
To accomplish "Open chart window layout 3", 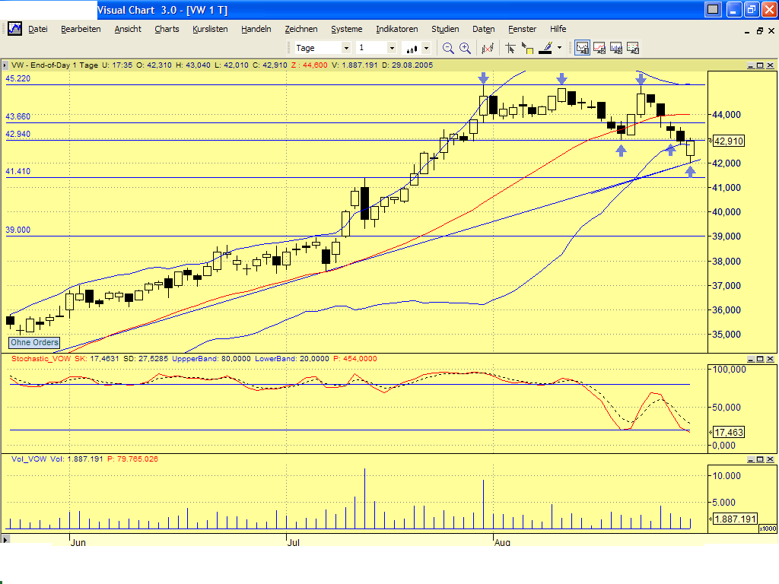I will click(x=616, y=47).
